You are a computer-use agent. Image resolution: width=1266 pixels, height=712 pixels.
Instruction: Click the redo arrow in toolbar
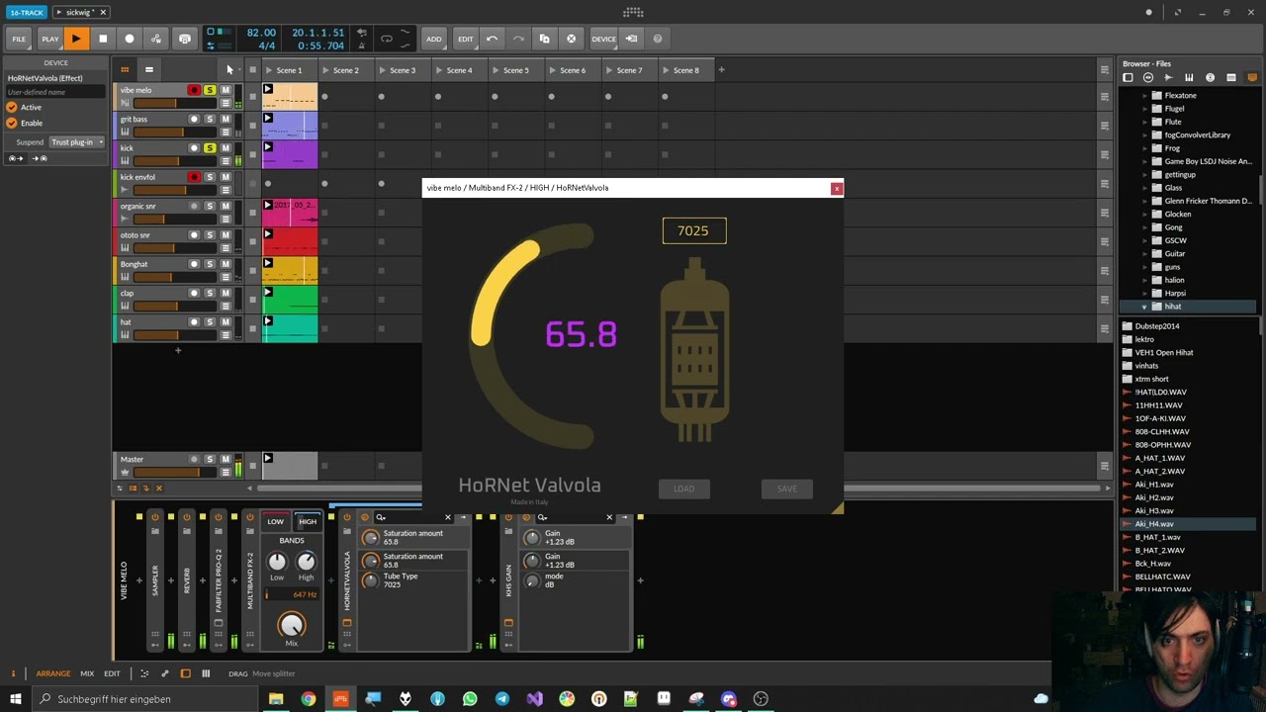point(517,39)
